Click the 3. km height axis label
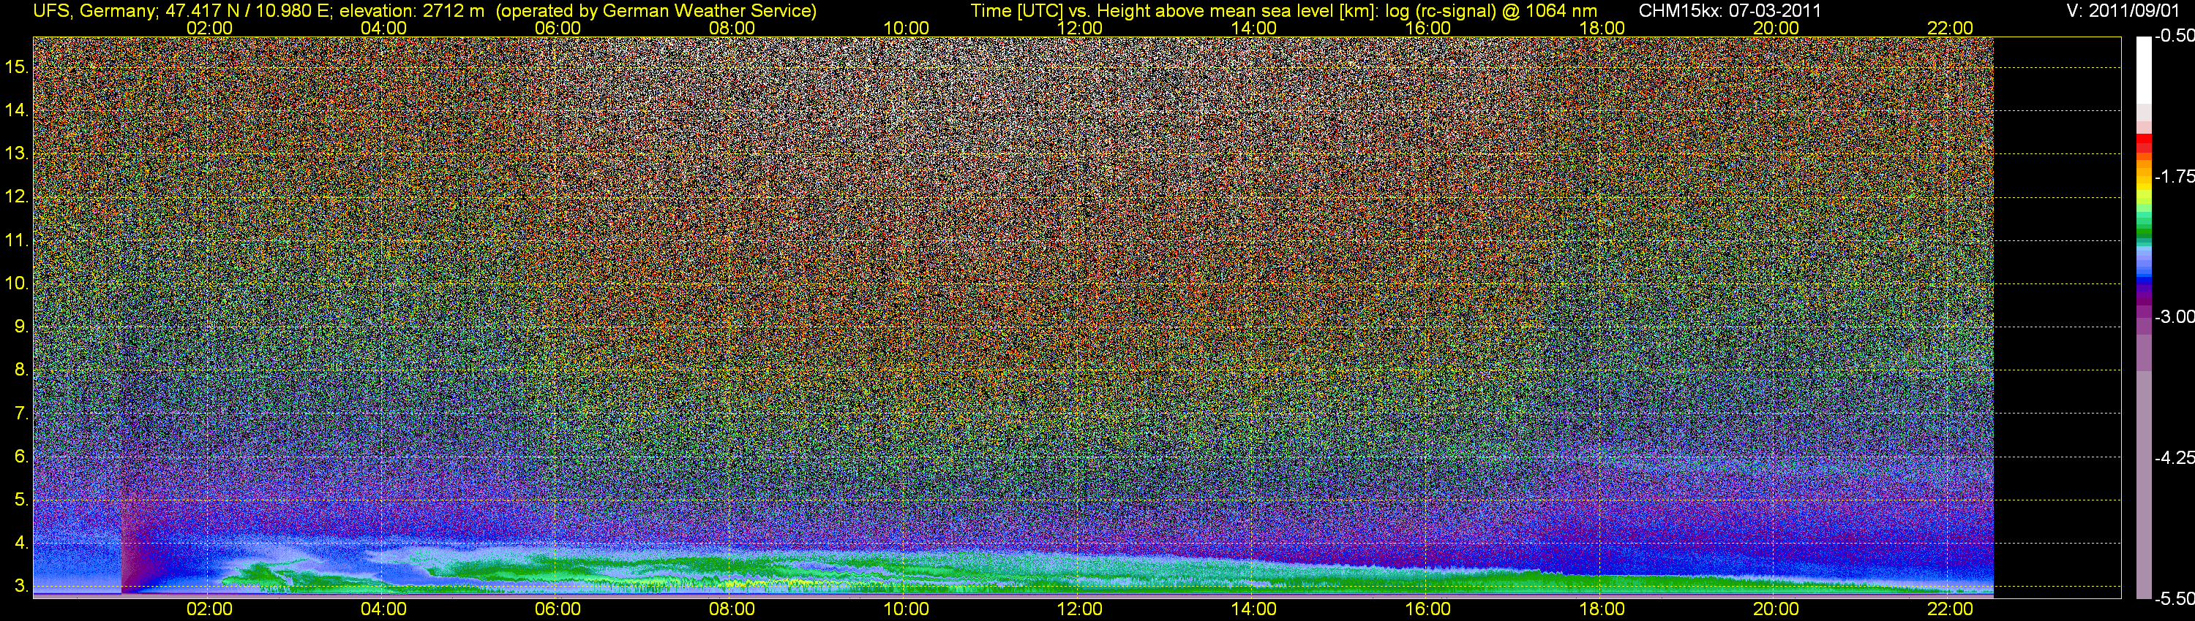The width and height of the screenshot is (2195, 621). (x=21, y=586)
